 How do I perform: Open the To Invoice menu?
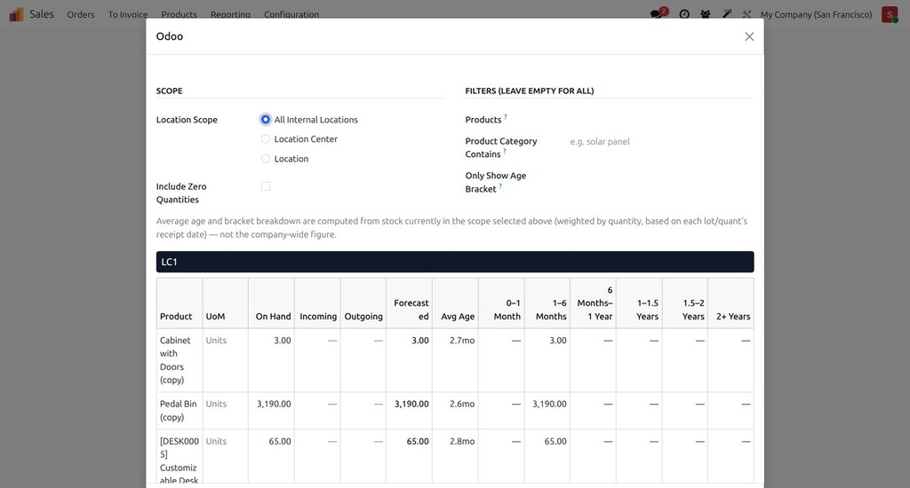click(128, 14)
